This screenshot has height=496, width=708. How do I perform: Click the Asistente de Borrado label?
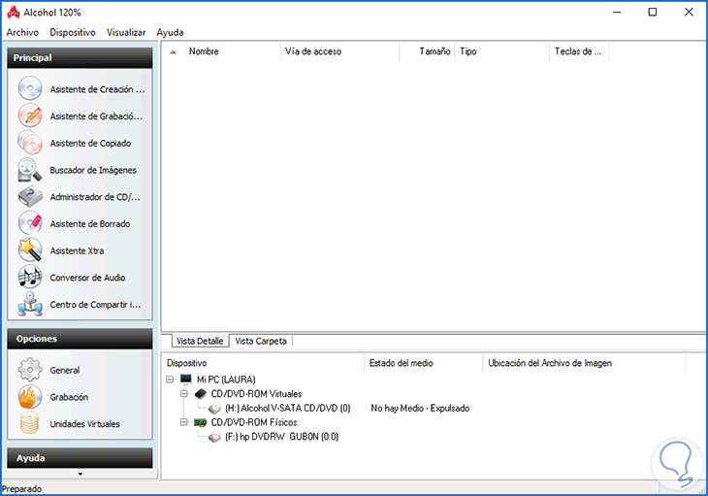90,223
